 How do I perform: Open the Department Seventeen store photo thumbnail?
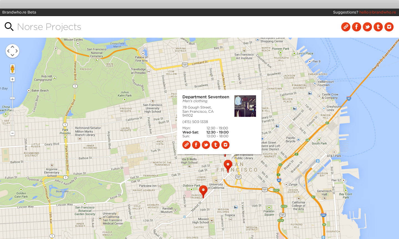coord(245,106)
